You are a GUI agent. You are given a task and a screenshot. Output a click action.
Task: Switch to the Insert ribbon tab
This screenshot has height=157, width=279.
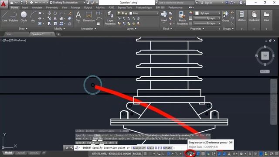coord(25,8)
